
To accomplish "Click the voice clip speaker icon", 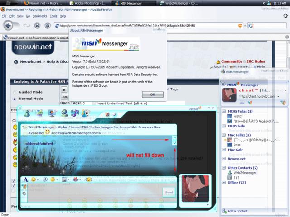I will [x=45, y=179].
